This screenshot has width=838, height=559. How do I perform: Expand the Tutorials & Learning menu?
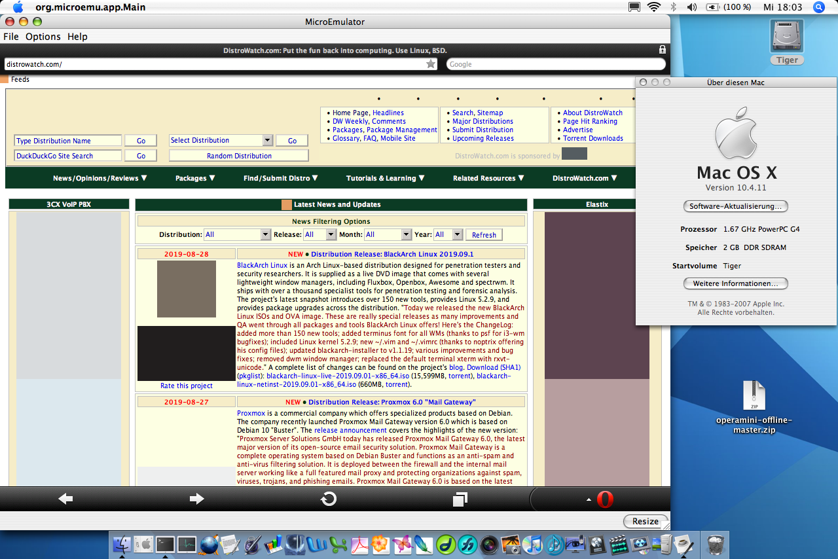(x=386, y=178)
